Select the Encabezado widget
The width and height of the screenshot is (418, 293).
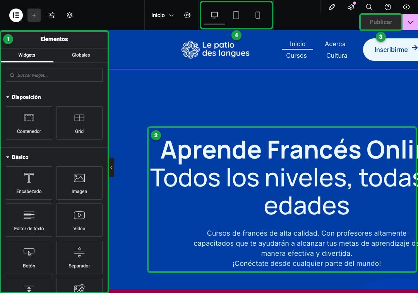point(29,183)
